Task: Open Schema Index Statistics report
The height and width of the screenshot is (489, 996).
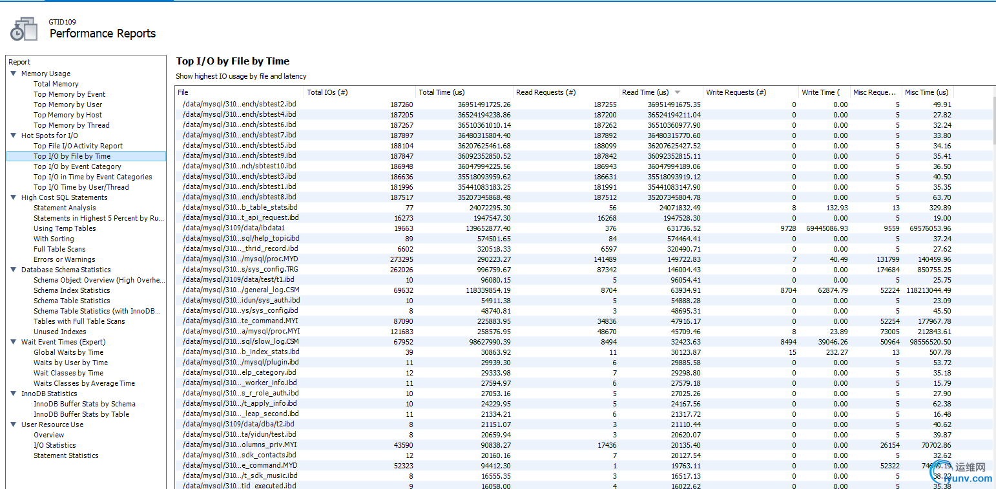Action: pos(72,290)
